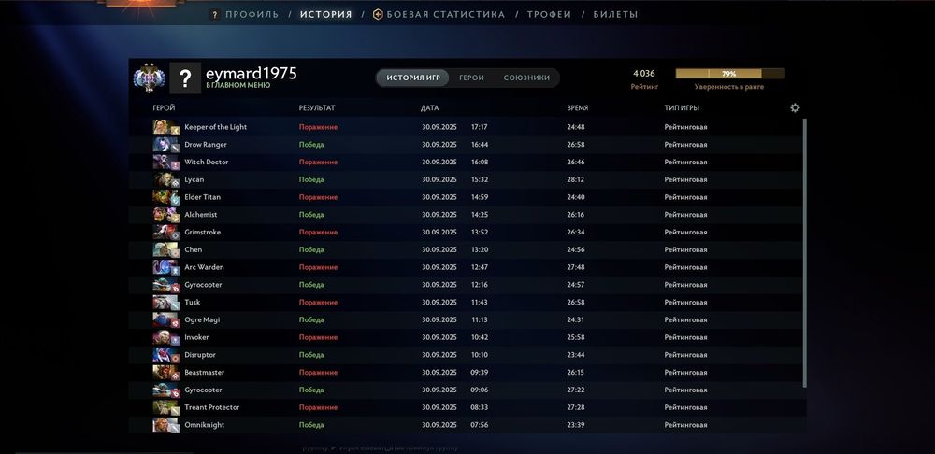Click the Disruptor hero portrait

pyautogui.click(x=165, y=354)
